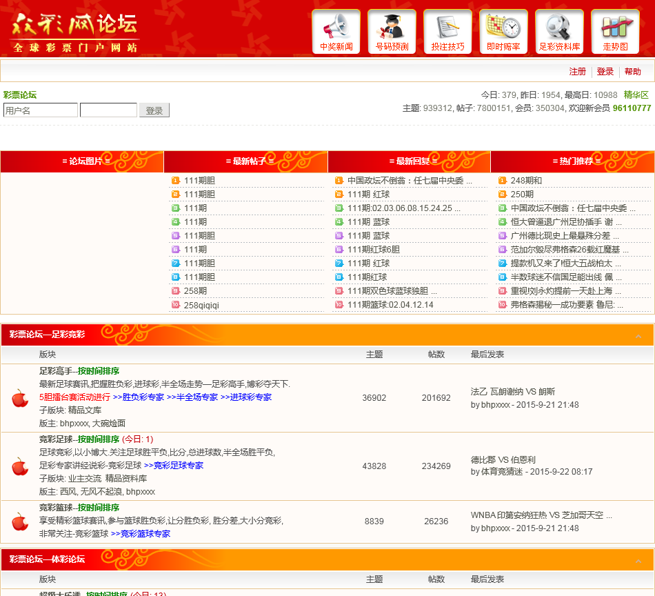Open hot post 广州德比现史上最悬殊分差
The width and height of the screenshot is (655, 596).
click(565, 236)
